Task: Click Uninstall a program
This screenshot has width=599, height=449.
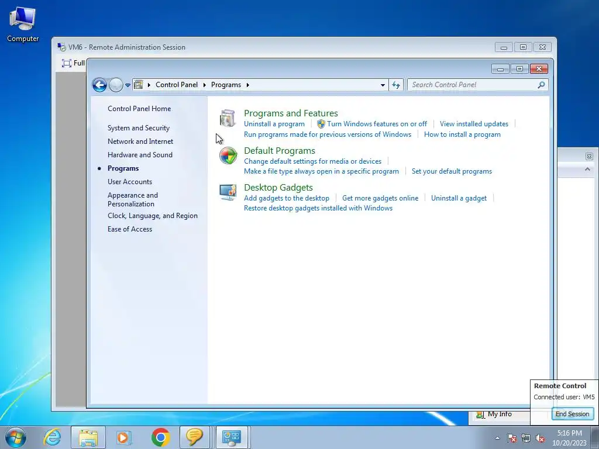Action: click(274, 124)
